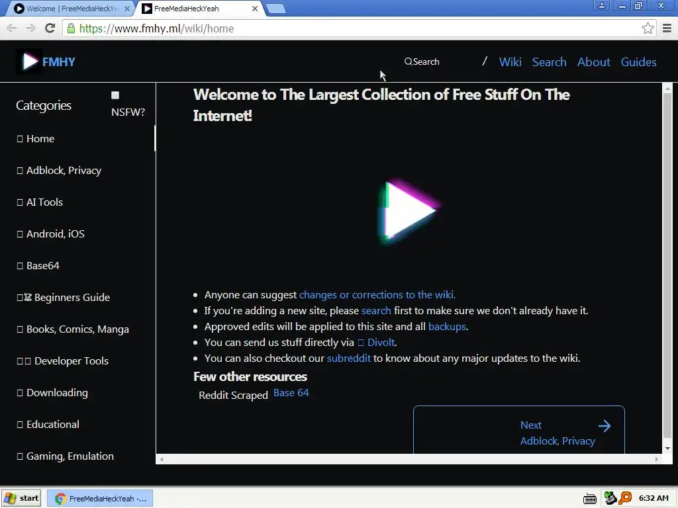The height and width of the screenshot is (508, 678).
Task: Open the Search nav link
Action: coord(549,62)
